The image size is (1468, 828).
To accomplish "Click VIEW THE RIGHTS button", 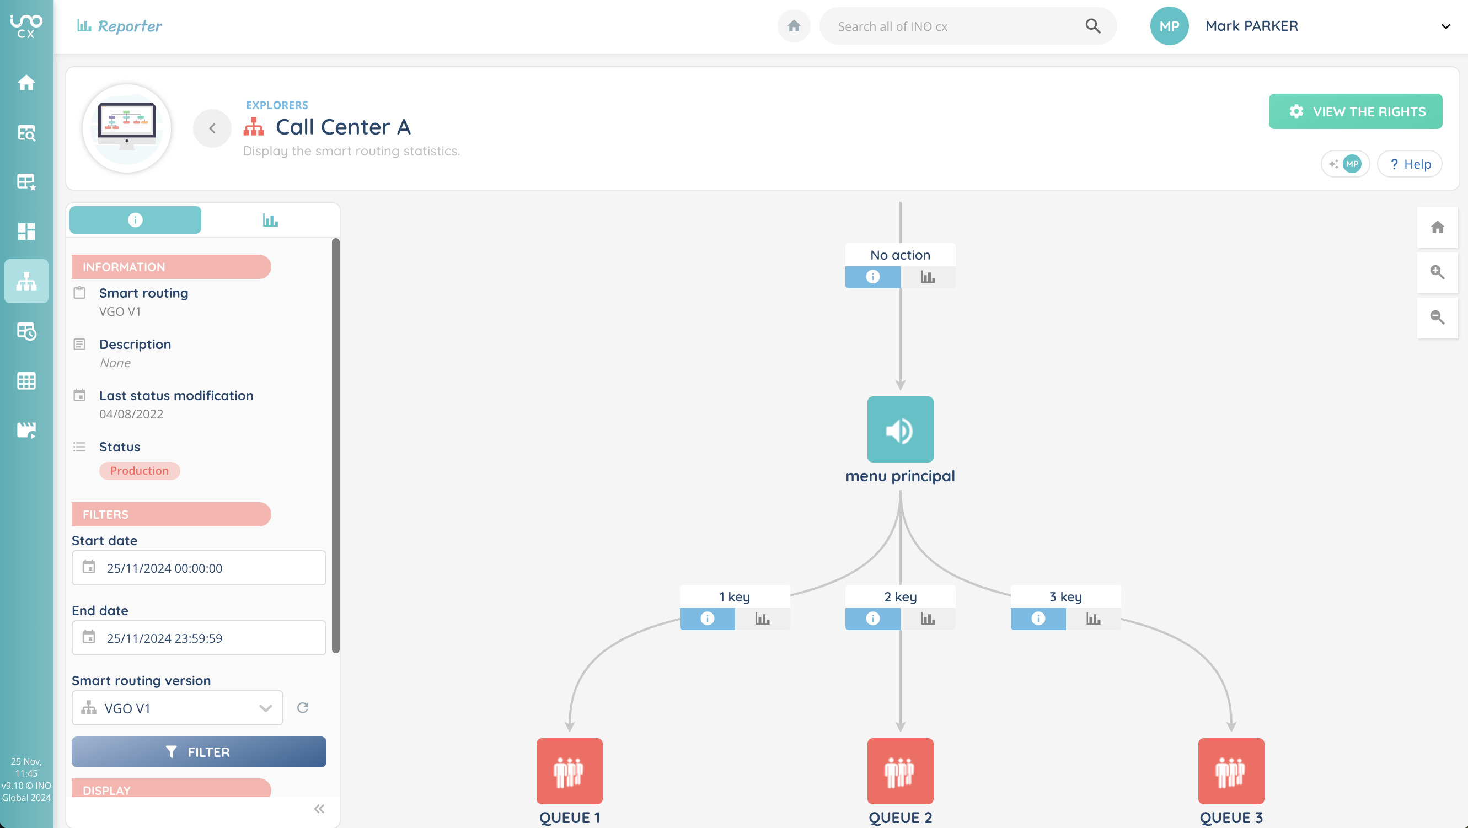I will pos(1355,111).
